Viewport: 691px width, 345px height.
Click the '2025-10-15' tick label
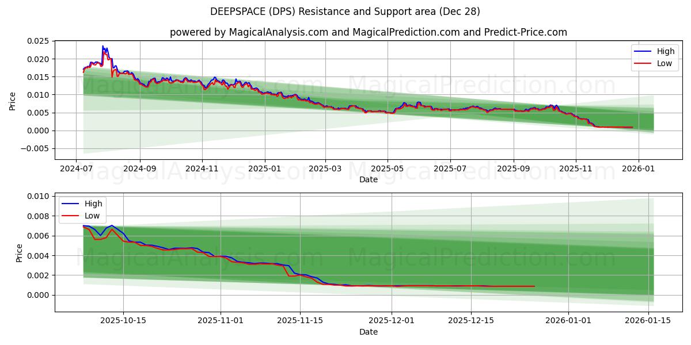click(124, 321)
